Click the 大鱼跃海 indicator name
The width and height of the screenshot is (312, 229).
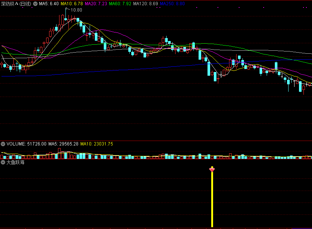pyautogui.click(x=15, y=162)
